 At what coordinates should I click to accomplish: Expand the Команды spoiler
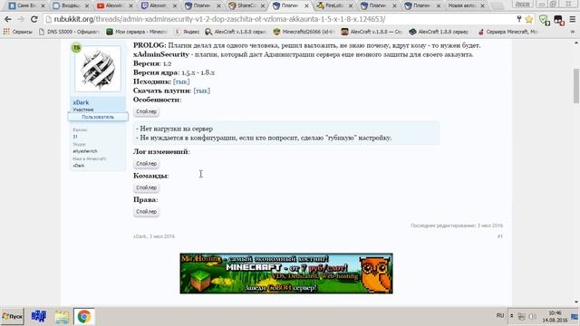(x=147, y=187)
